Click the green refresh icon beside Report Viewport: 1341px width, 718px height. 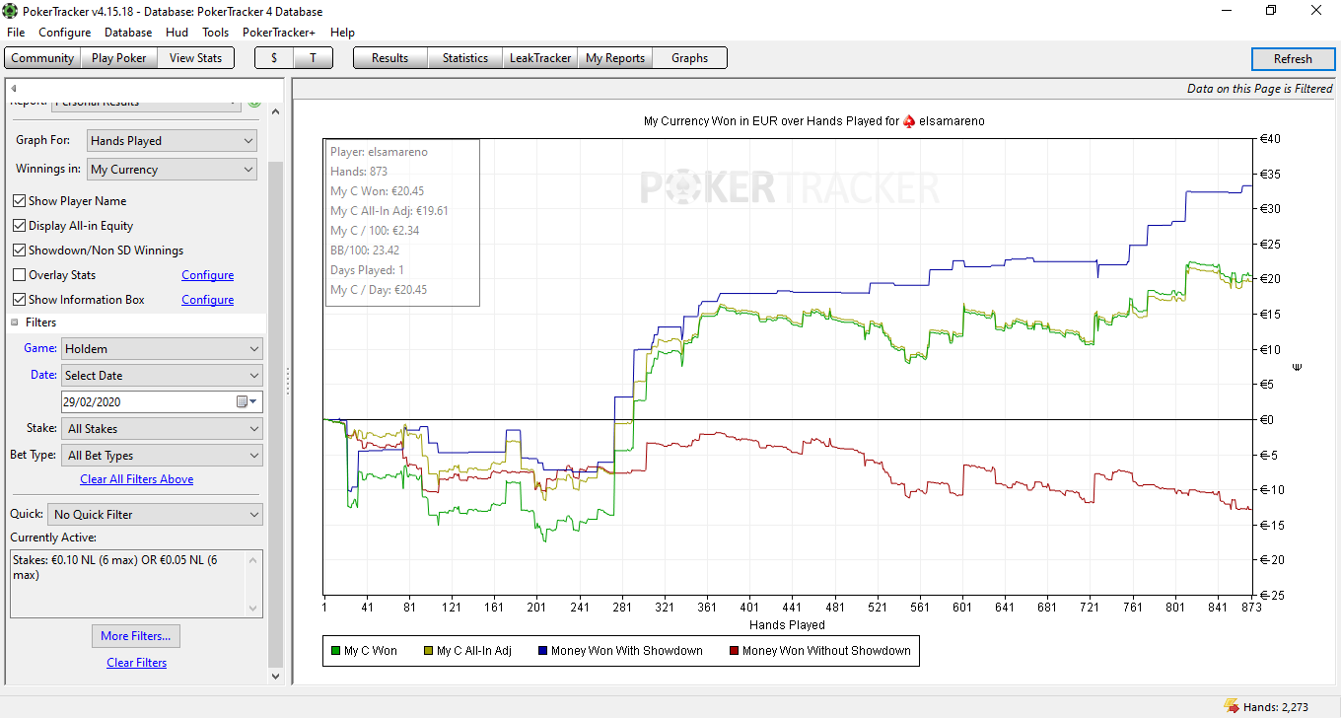click(254, 103)
